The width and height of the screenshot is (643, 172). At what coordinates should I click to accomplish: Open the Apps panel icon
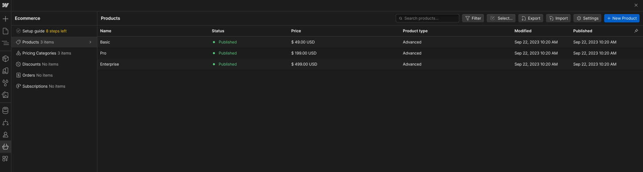click(x=6, y=159)
